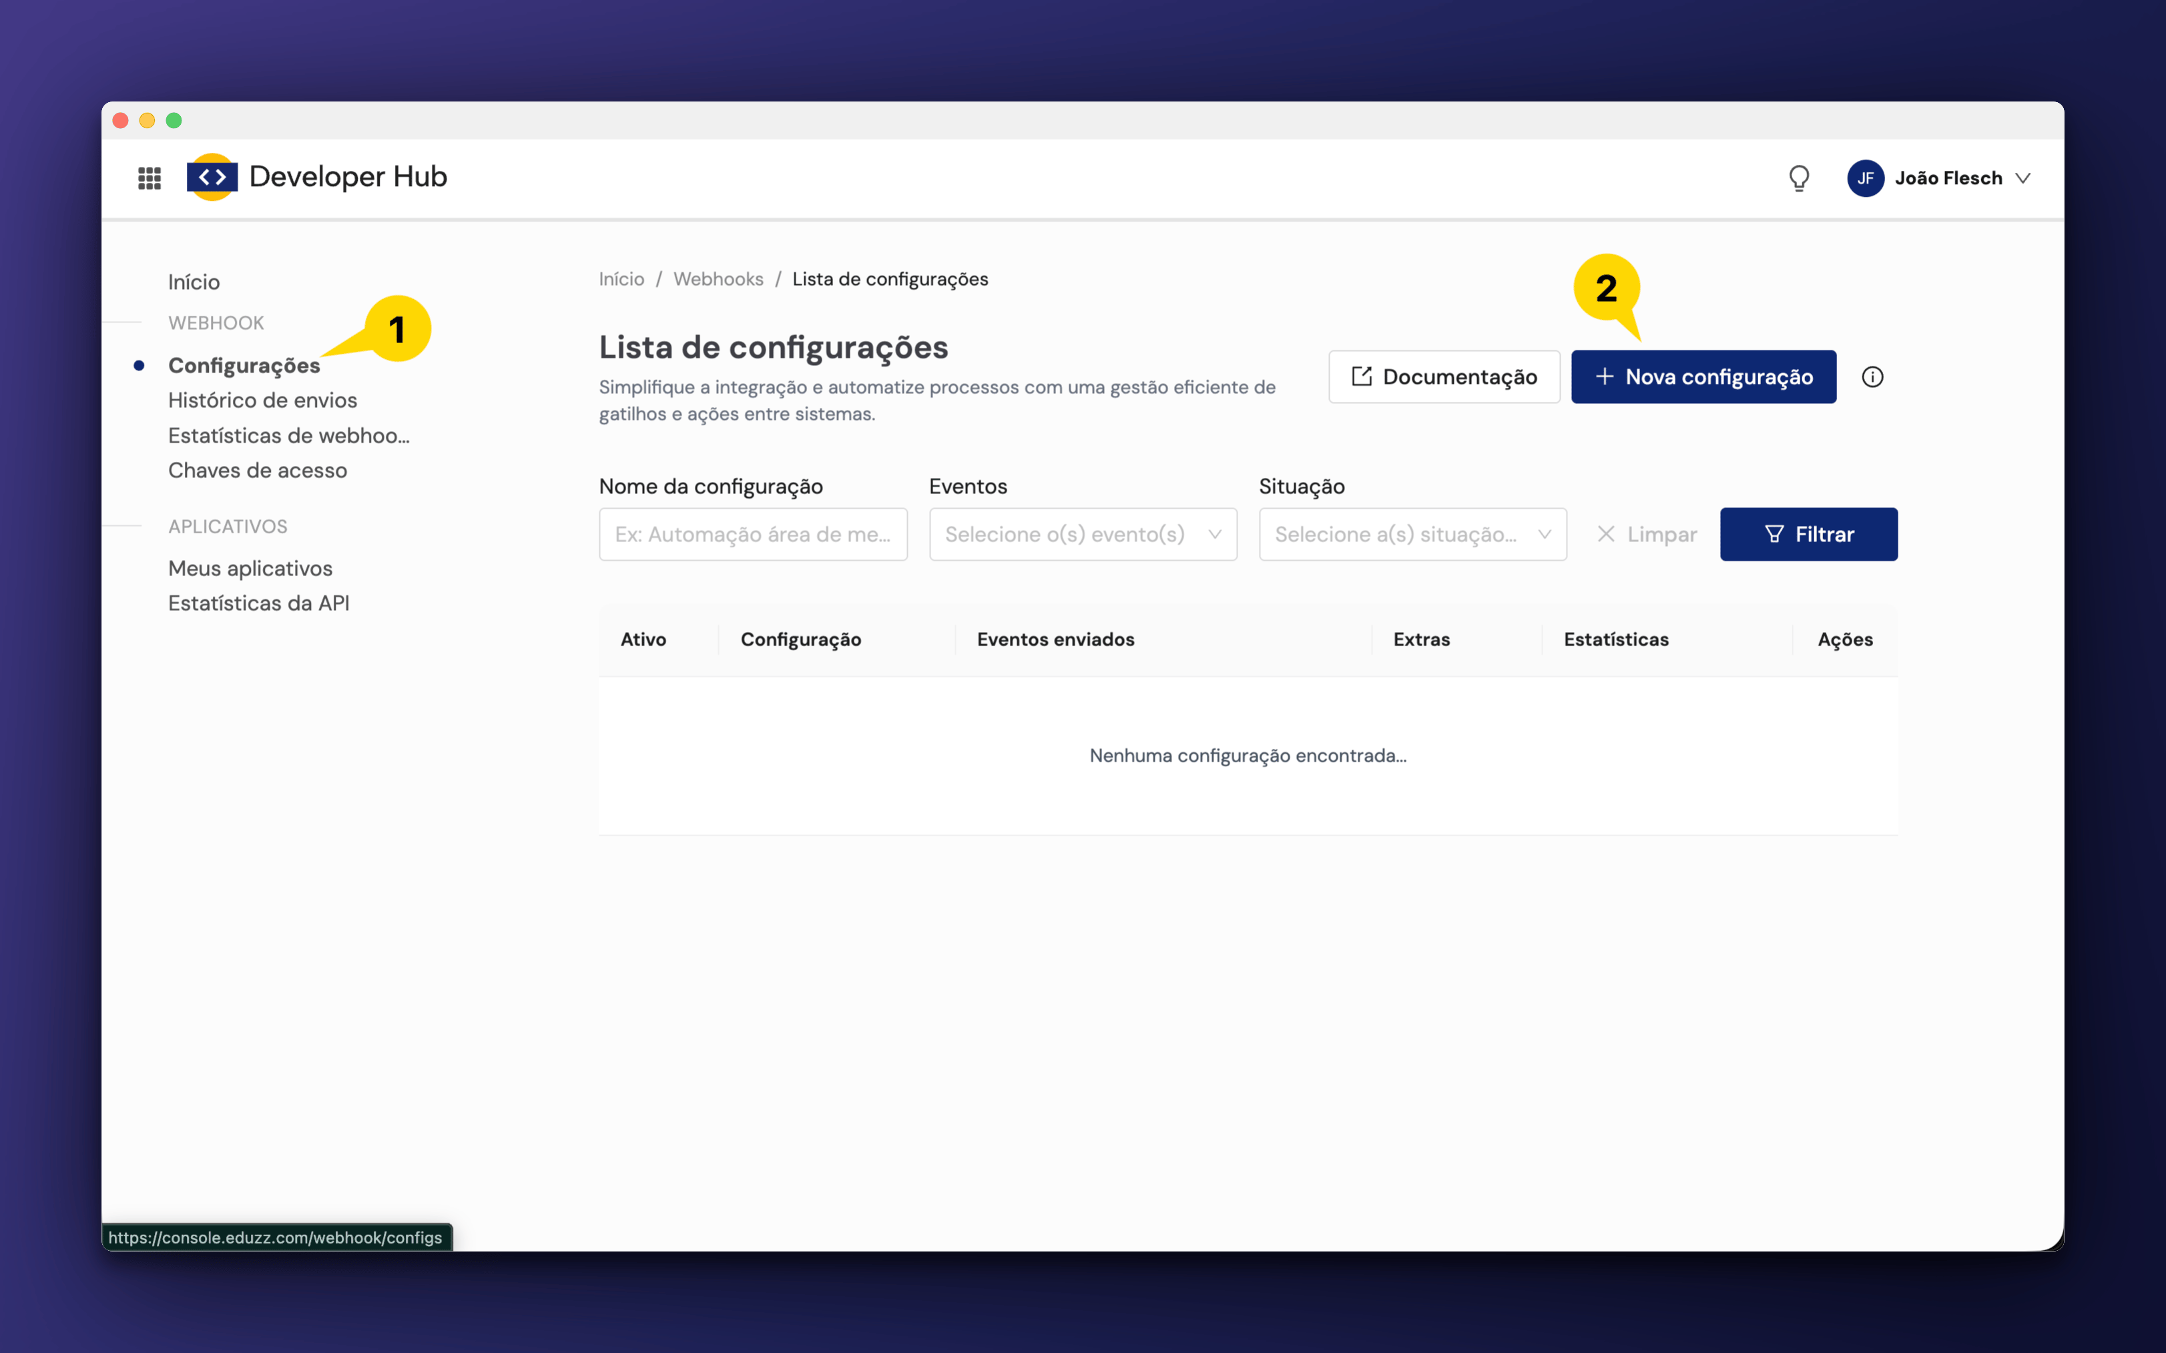This screenshot has height=1353, width=2166.
Task: Click Limpar to clear filters
Action: point(1647,534)
